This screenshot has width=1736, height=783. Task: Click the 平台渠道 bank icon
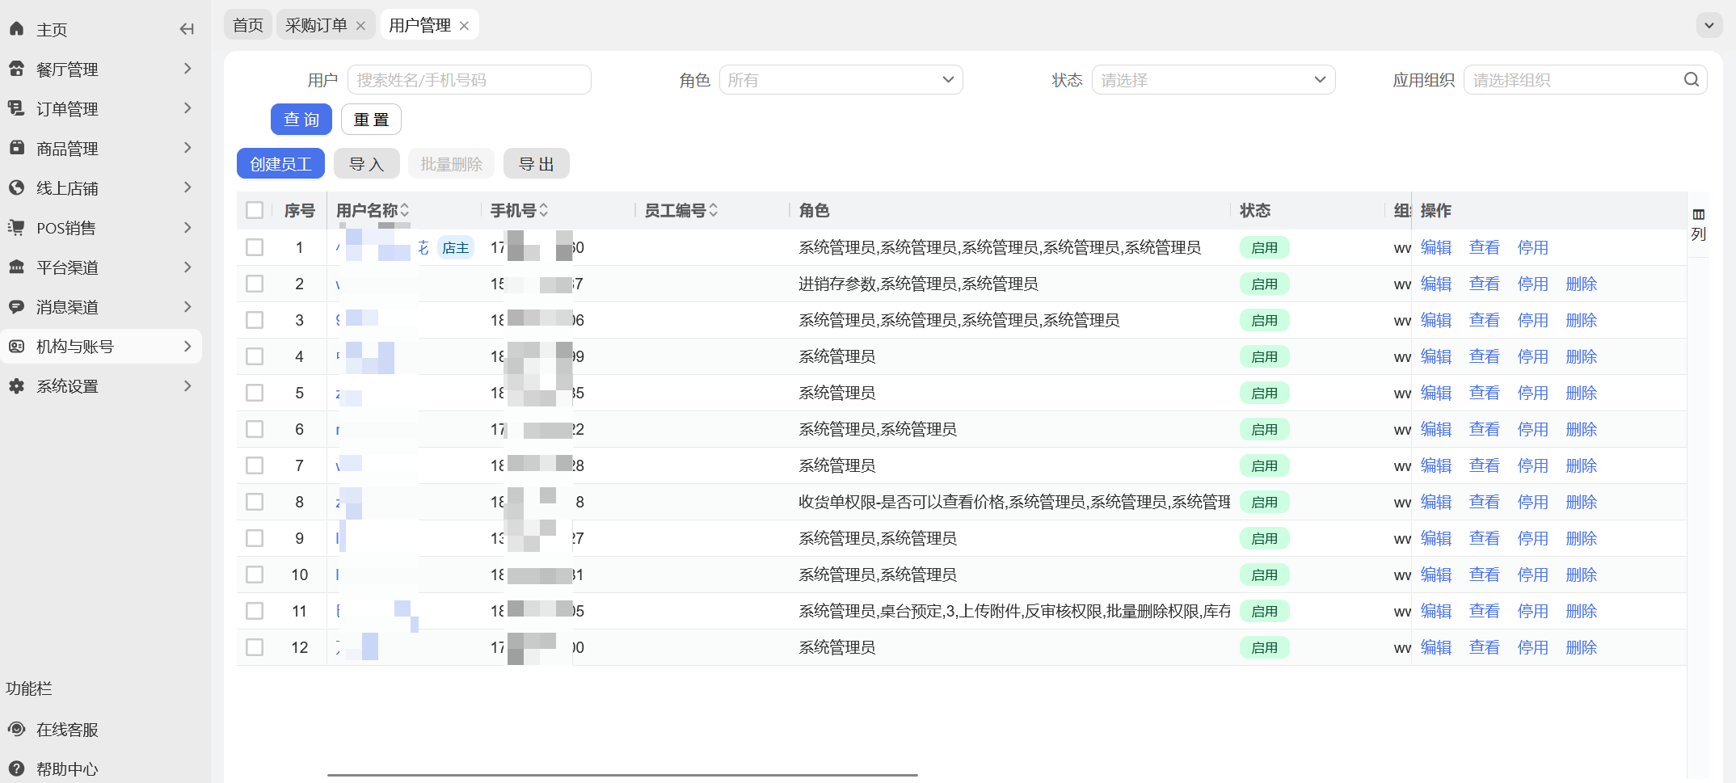16,267
